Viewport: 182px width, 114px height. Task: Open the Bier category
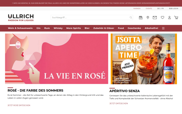click(87, 28)
